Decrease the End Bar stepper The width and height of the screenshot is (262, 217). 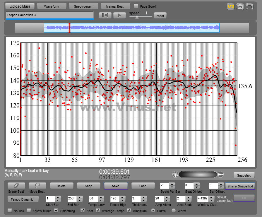pyautogui.click(x=80, y=200)
